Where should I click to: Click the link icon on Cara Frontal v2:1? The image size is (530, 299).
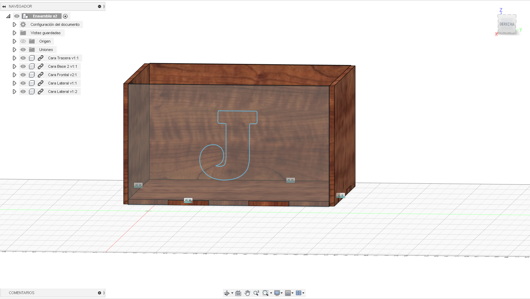[x=41, y=75]
